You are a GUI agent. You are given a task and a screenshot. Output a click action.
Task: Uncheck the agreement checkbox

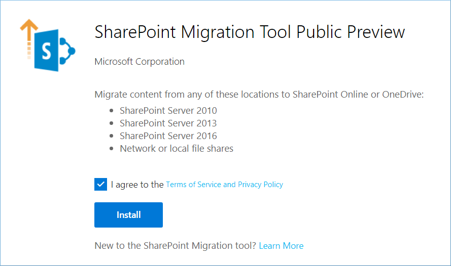click(100, 184)
